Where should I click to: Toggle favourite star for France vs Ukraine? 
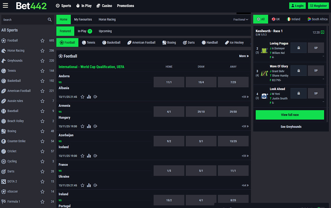point(82,186)
